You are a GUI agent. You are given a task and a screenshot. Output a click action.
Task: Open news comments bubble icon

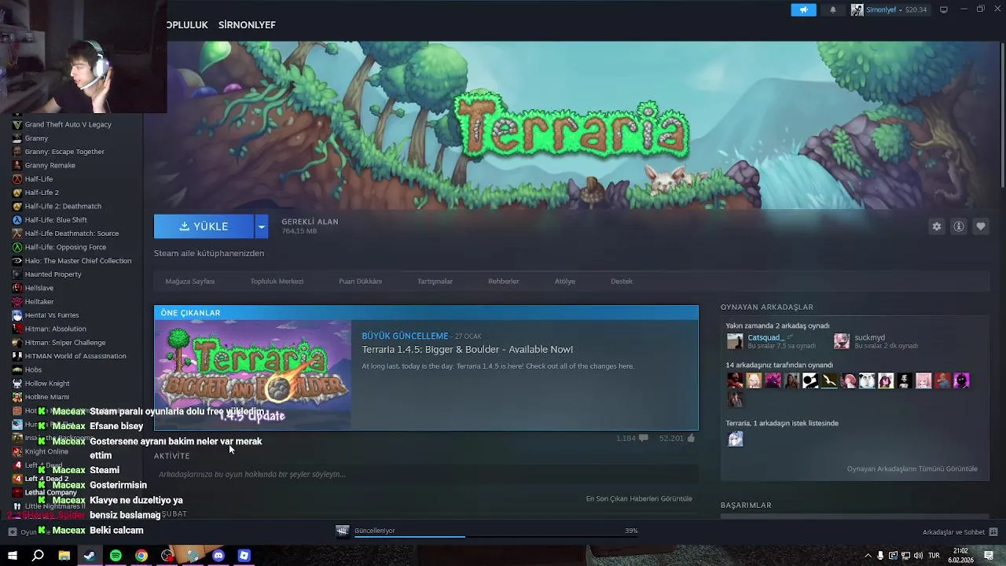point(644,439)
